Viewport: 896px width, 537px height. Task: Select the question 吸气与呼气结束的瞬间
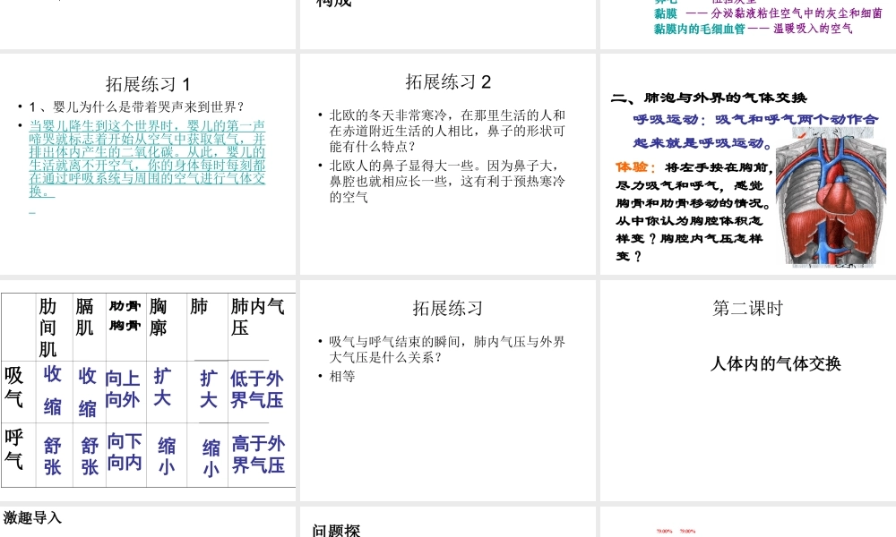coord(447,349)
